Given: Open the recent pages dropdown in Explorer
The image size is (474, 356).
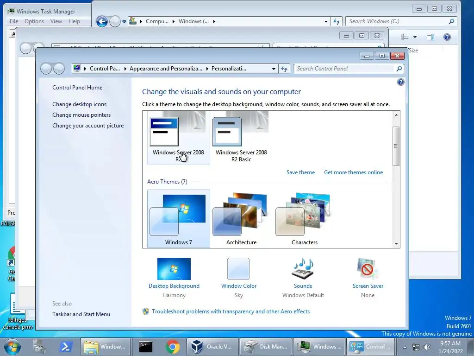Looking at the screenshot, I should 124,22.
